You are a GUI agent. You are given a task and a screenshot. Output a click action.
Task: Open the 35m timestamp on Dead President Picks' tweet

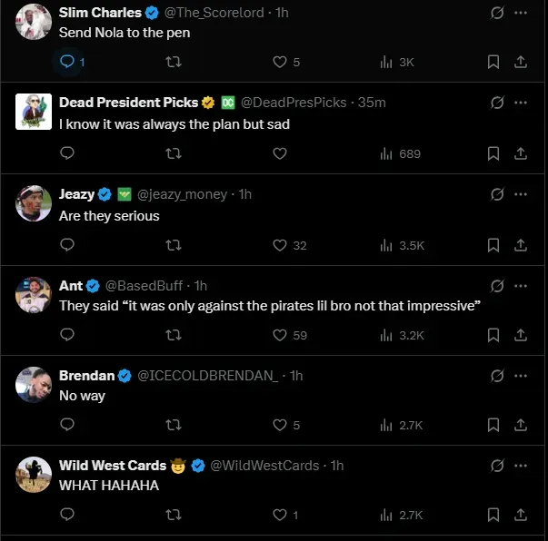click(372, 103)
